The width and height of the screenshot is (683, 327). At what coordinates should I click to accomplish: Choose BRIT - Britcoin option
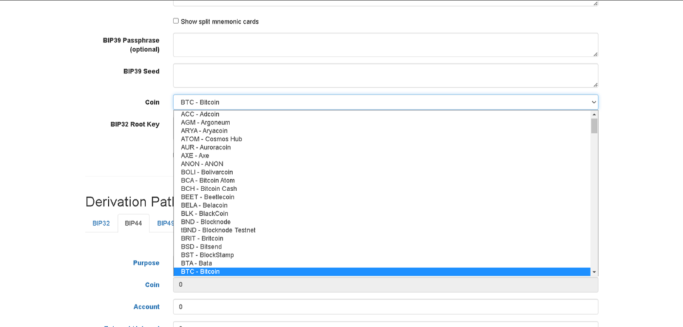click(x=382, y=238)
